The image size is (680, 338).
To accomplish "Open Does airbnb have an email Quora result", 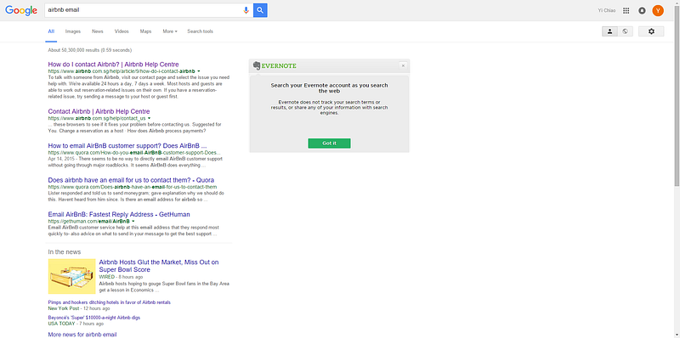I will (131, 180).
